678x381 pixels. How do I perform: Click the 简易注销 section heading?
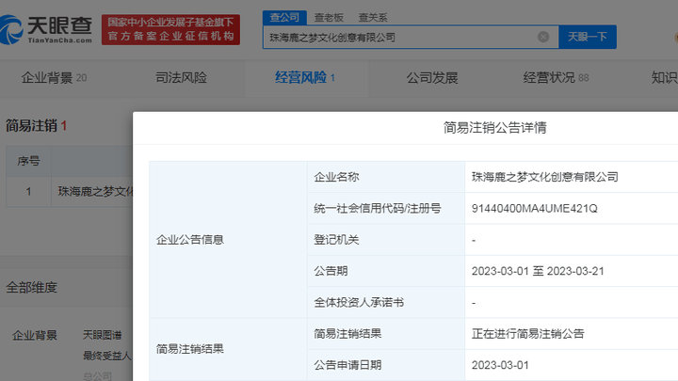pyautogui.click(x=36, y=126)
